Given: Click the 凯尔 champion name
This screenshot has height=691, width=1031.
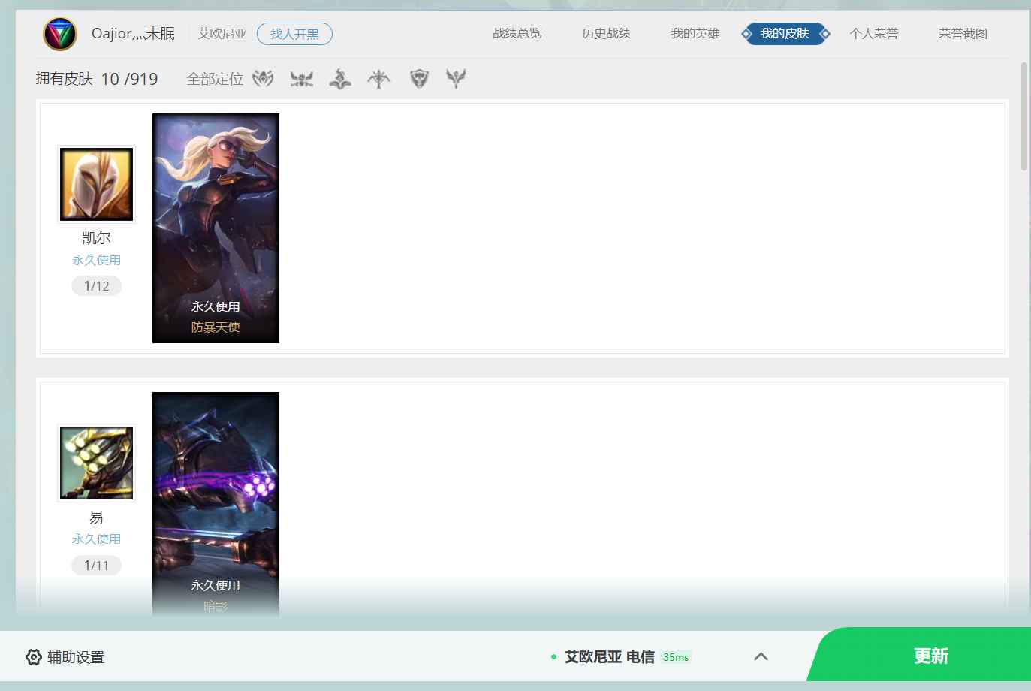Looking at the screenshot, I should [97, 238].
